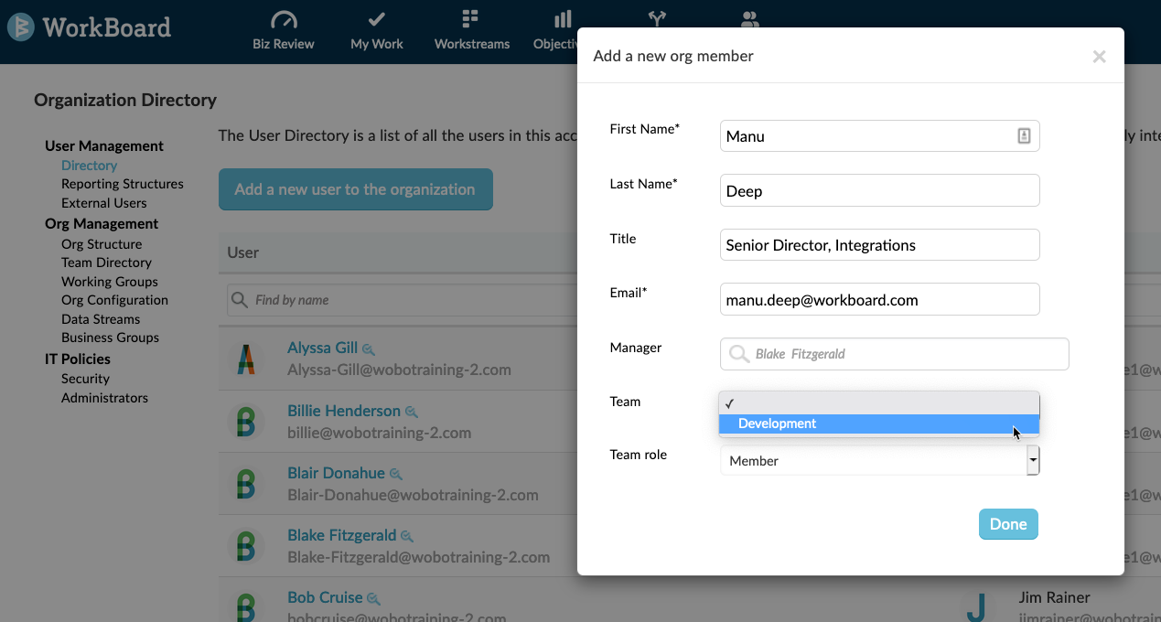The height and width of the screenshot is (622, 1161).
Task: Click magnifier icon next to Blair Donahue
Action: [396, 475]
